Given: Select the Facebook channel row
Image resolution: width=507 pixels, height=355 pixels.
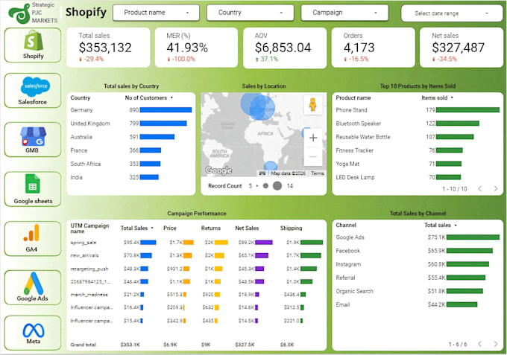Looking at the screenshot, I should pyautogui.click(x=418, y=251).
